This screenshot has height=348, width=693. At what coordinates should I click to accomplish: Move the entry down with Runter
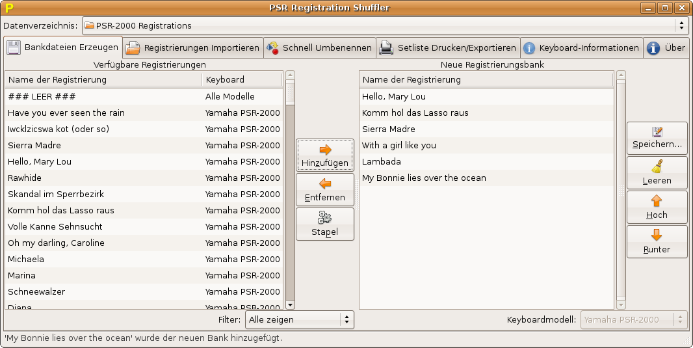coord(657,241)
